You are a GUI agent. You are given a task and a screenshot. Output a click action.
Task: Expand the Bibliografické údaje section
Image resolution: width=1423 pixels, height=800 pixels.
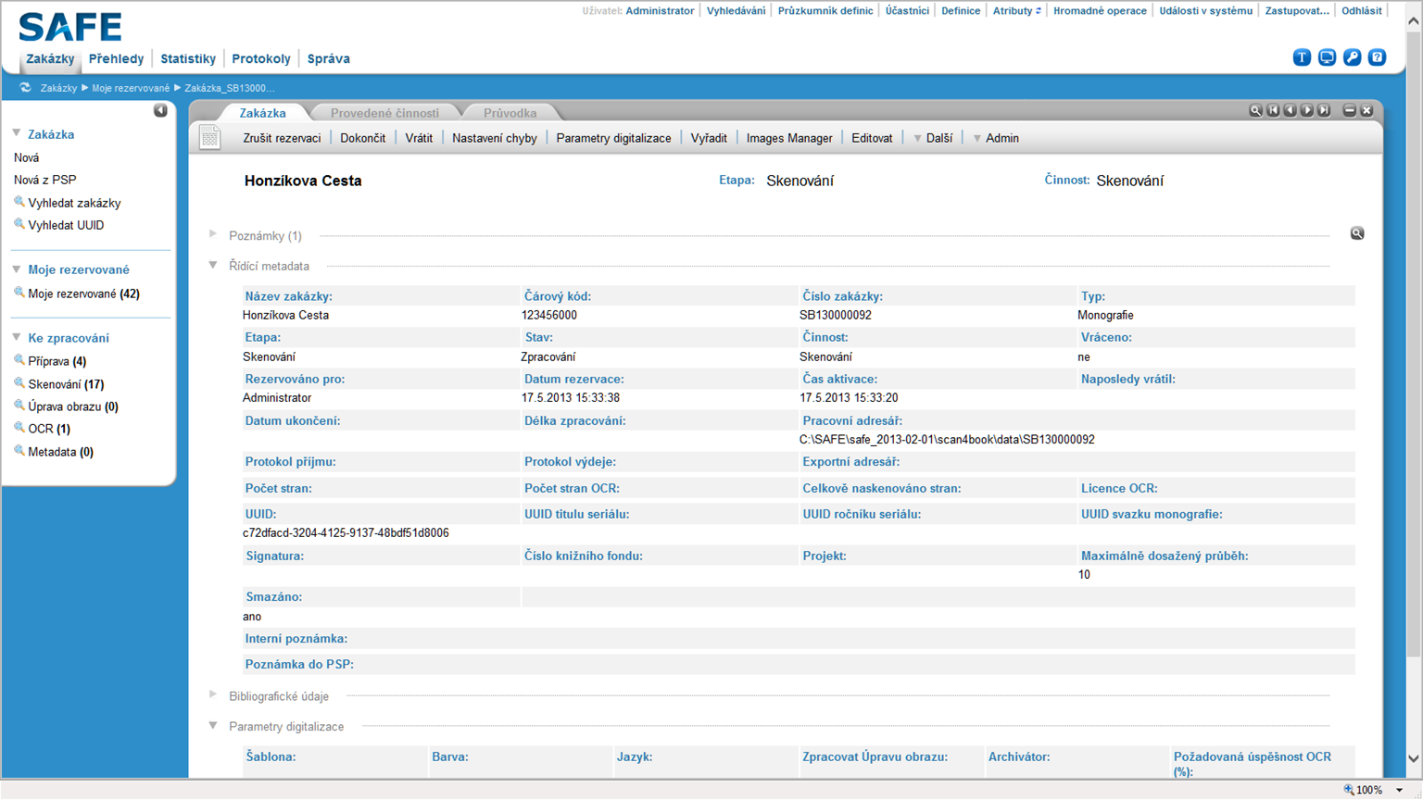[x=213, y=694]
